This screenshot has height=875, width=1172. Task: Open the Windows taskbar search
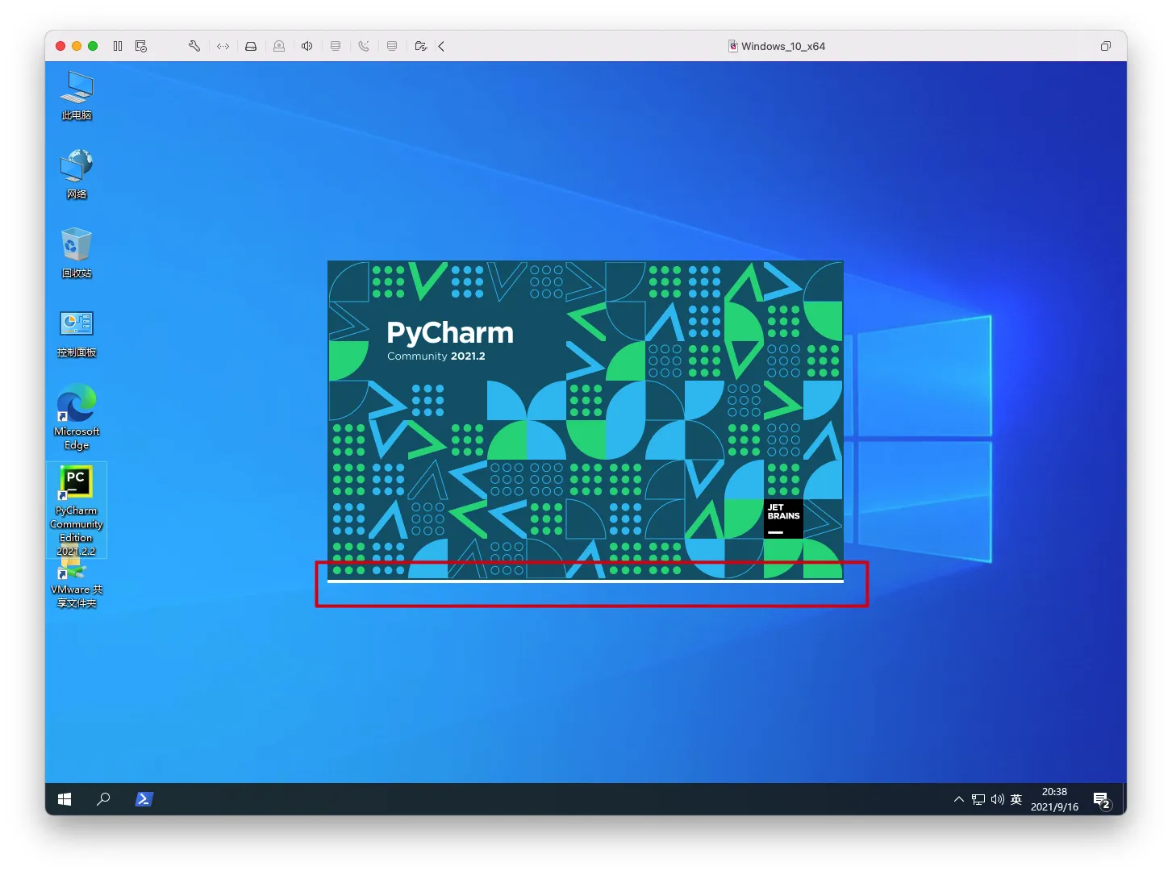click(x=103, y=799)
